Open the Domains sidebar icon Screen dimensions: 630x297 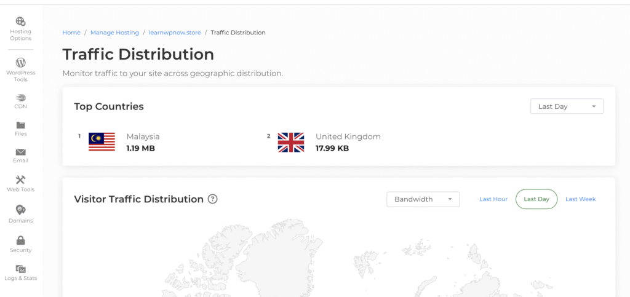20,210
